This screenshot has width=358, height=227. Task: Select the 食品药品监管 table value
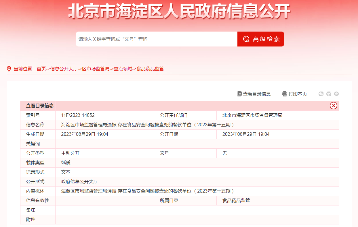[x=236, y=201]
